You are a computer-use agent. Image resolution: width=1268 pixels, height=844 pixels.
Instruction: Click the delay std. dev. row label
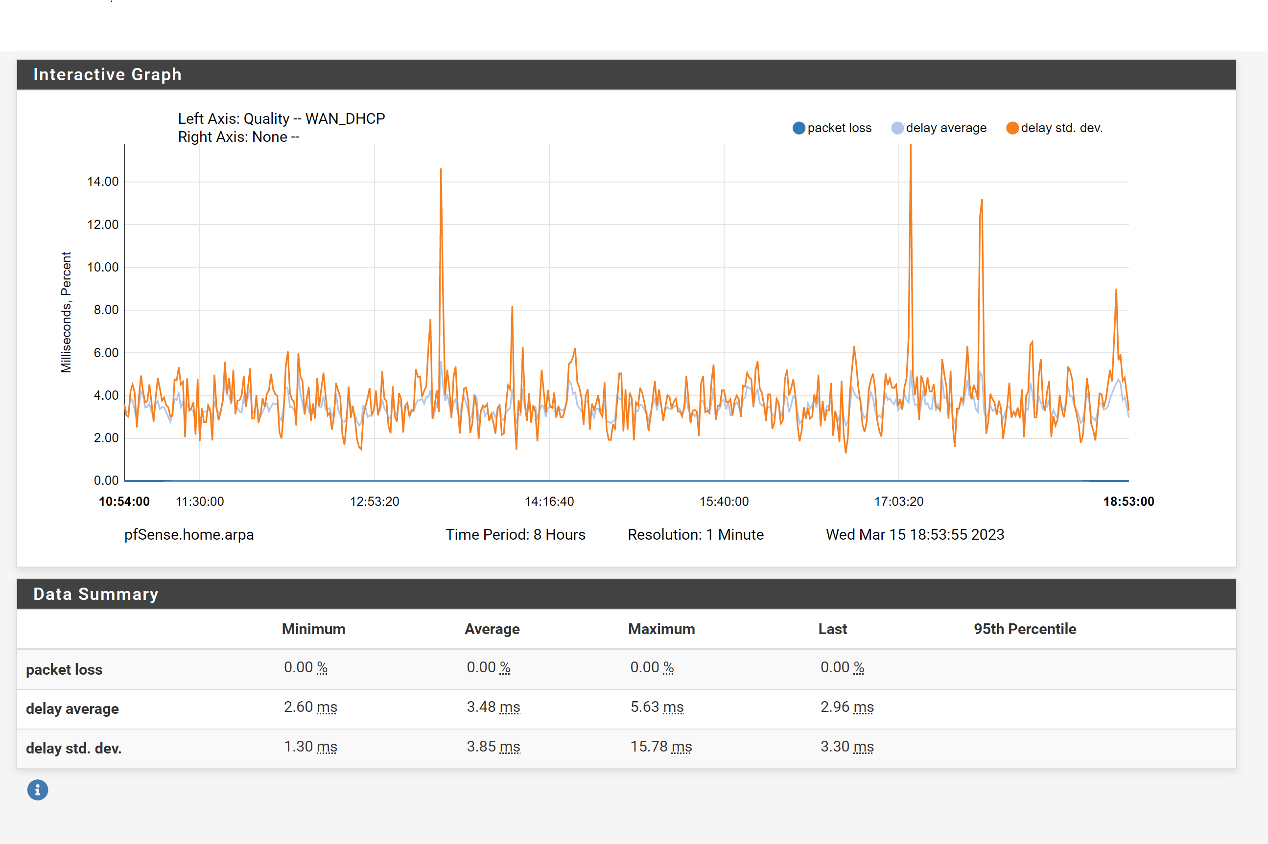coord(74,748)
